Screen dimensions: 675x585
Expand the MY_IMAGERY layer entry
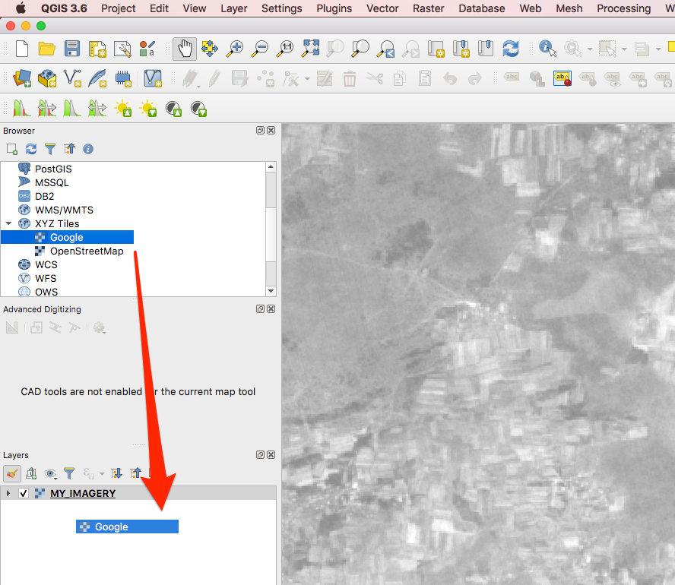tap(8, 494)
